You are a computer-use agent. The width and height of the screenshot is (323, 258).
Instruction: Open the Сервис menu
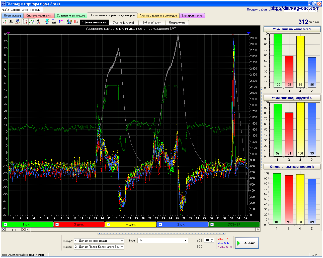tap(16, 10)
